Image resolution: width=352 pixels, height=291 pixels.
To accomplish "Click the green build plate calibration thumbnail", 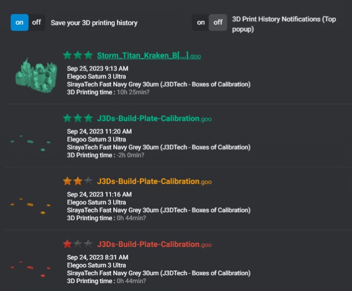I will coord(32,142).
